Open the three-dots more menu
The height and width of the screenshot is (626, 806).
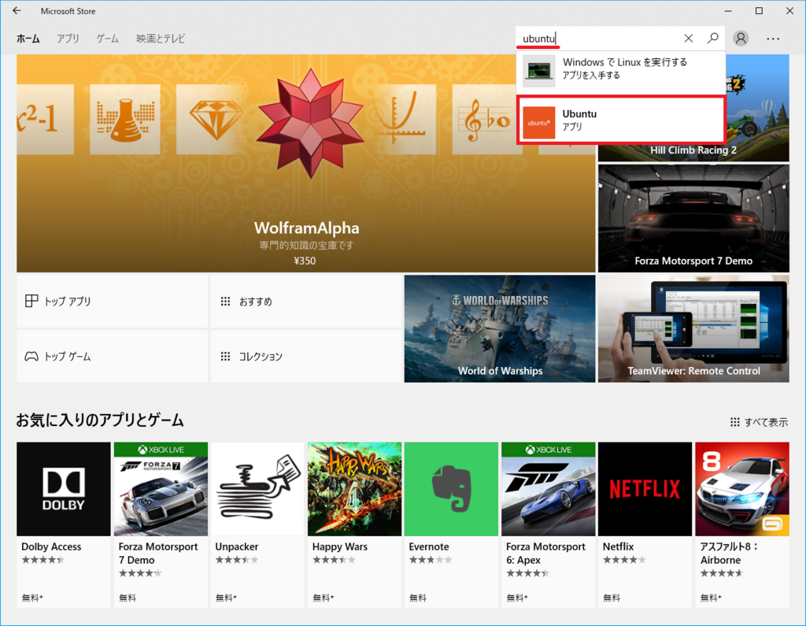click(x=773, y=39)
